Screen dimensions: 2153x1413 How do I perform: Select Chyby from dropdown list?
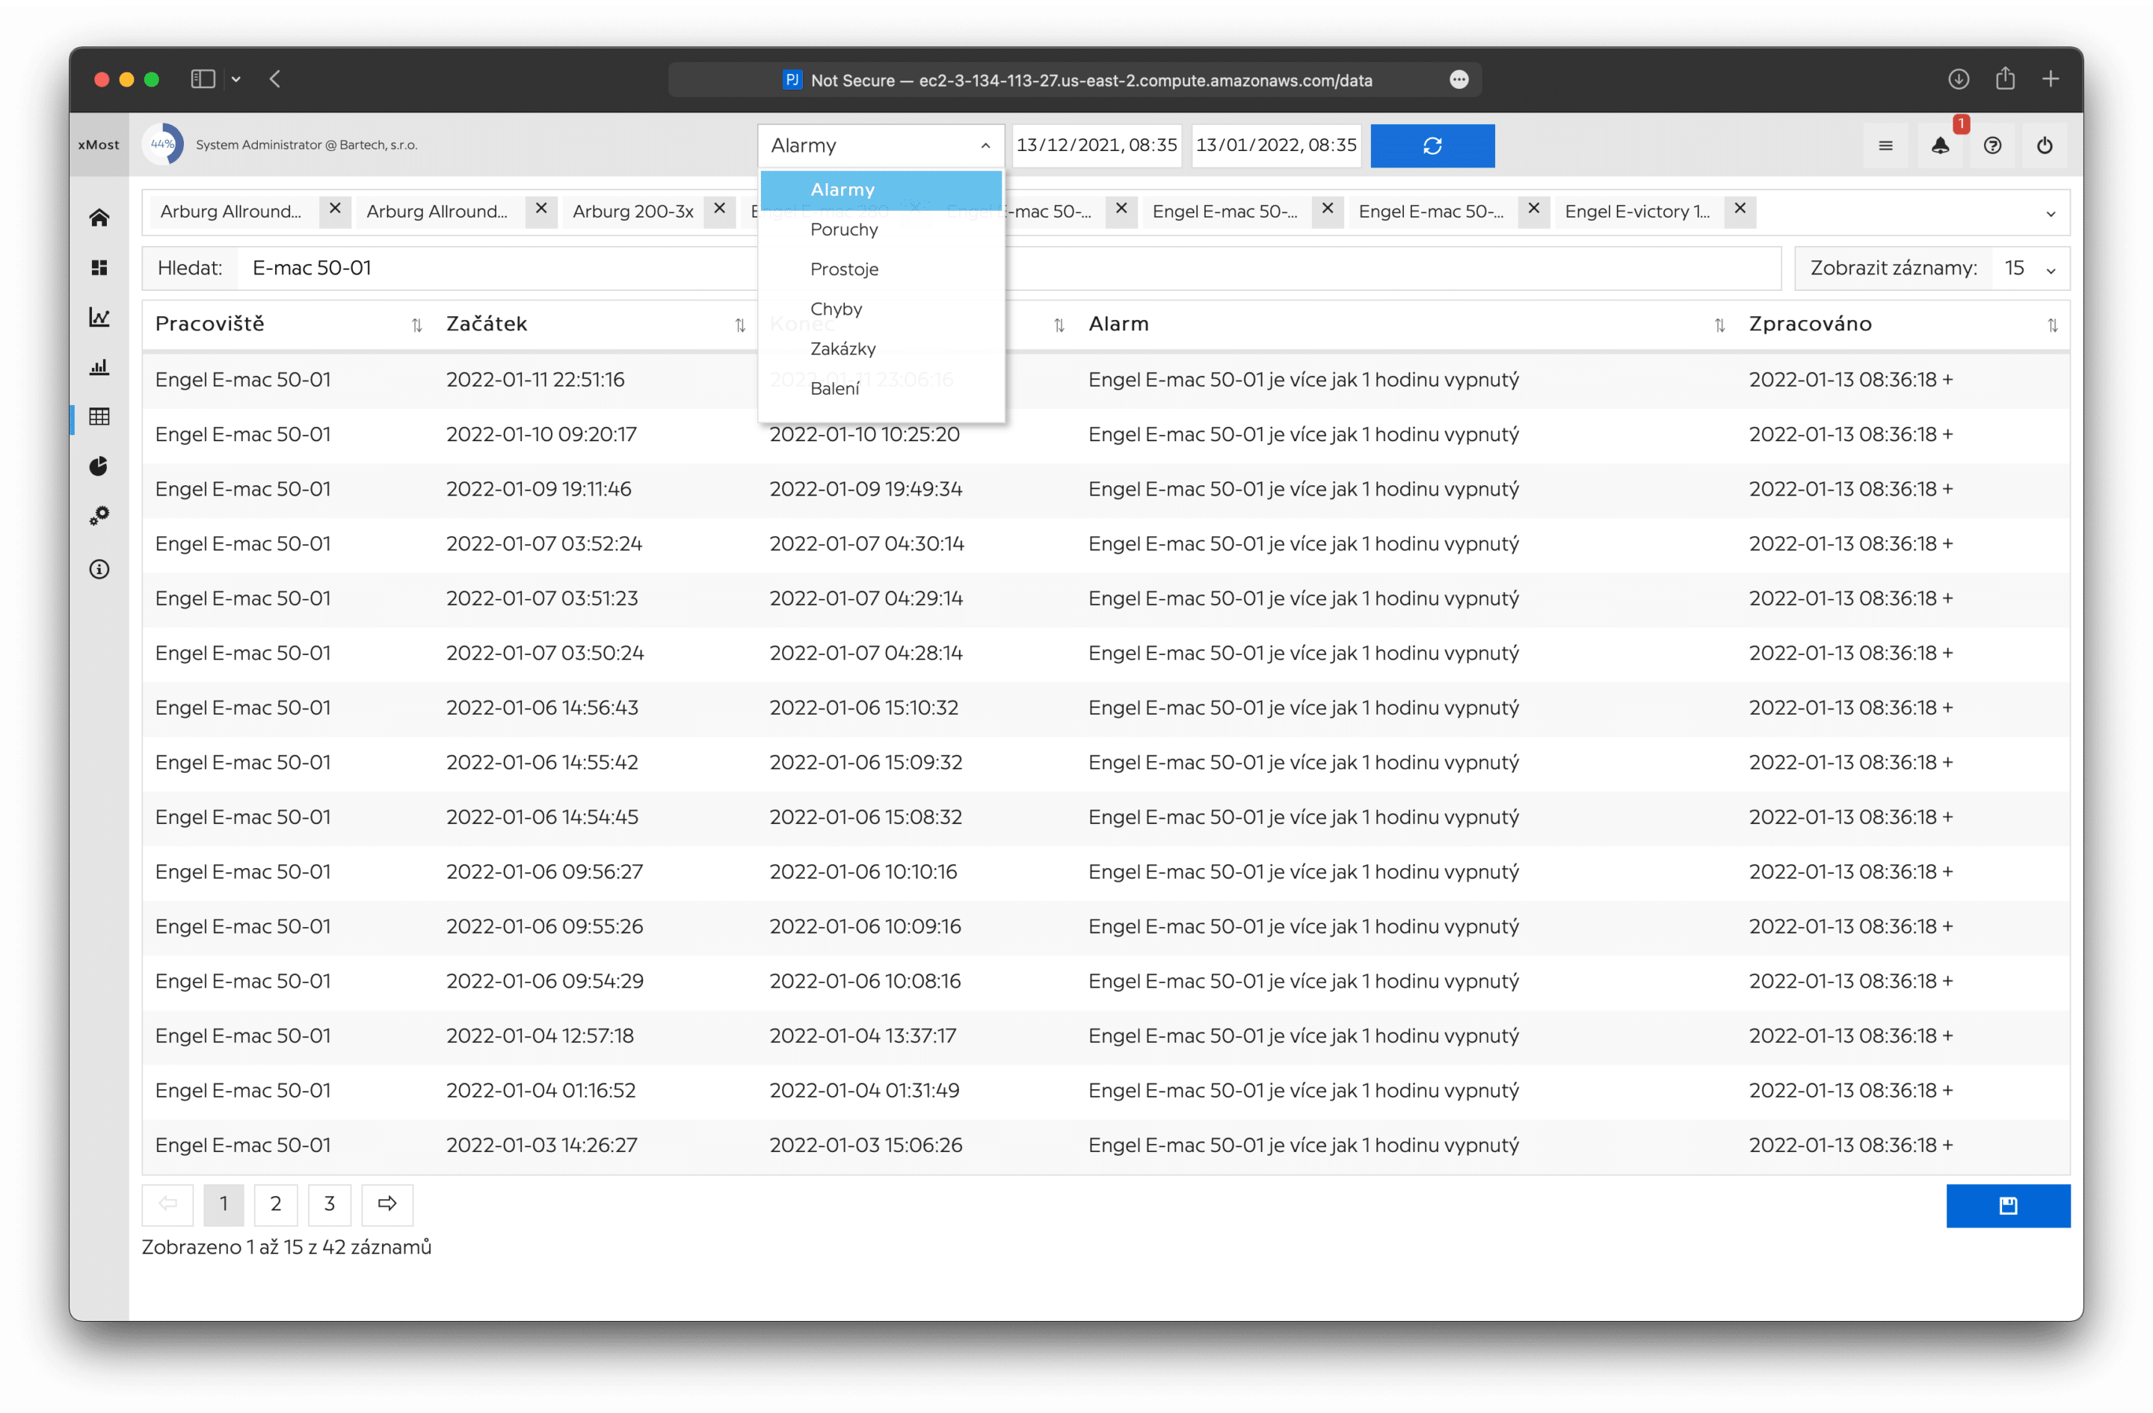click(881, 310)
